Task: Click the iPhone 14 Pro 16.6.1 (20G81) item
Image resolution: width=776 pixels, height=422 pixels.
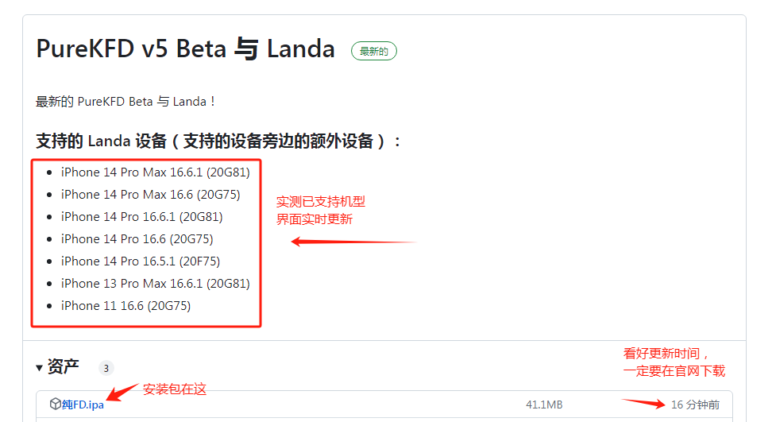Action: click(x=141, y=217)
